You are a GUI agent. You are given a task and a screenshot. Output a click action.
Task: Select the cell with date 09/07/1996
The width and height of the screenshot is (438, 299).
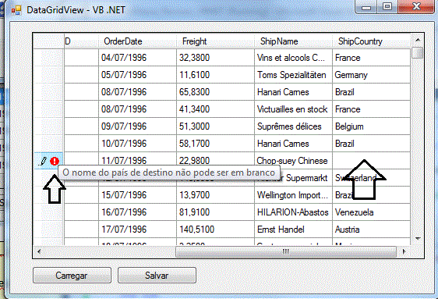coord(137,126)
